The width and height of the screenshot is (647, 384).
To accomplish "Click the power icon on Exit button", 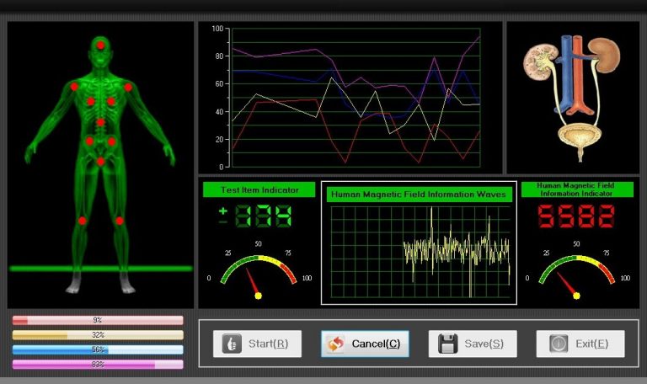I will pos(558,344).
